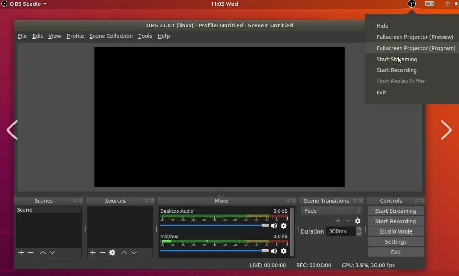Image resolution: width=459 pixels, height=276 pixels.
Task: Open the Scene Collection menu
Action: pos(111,36)
